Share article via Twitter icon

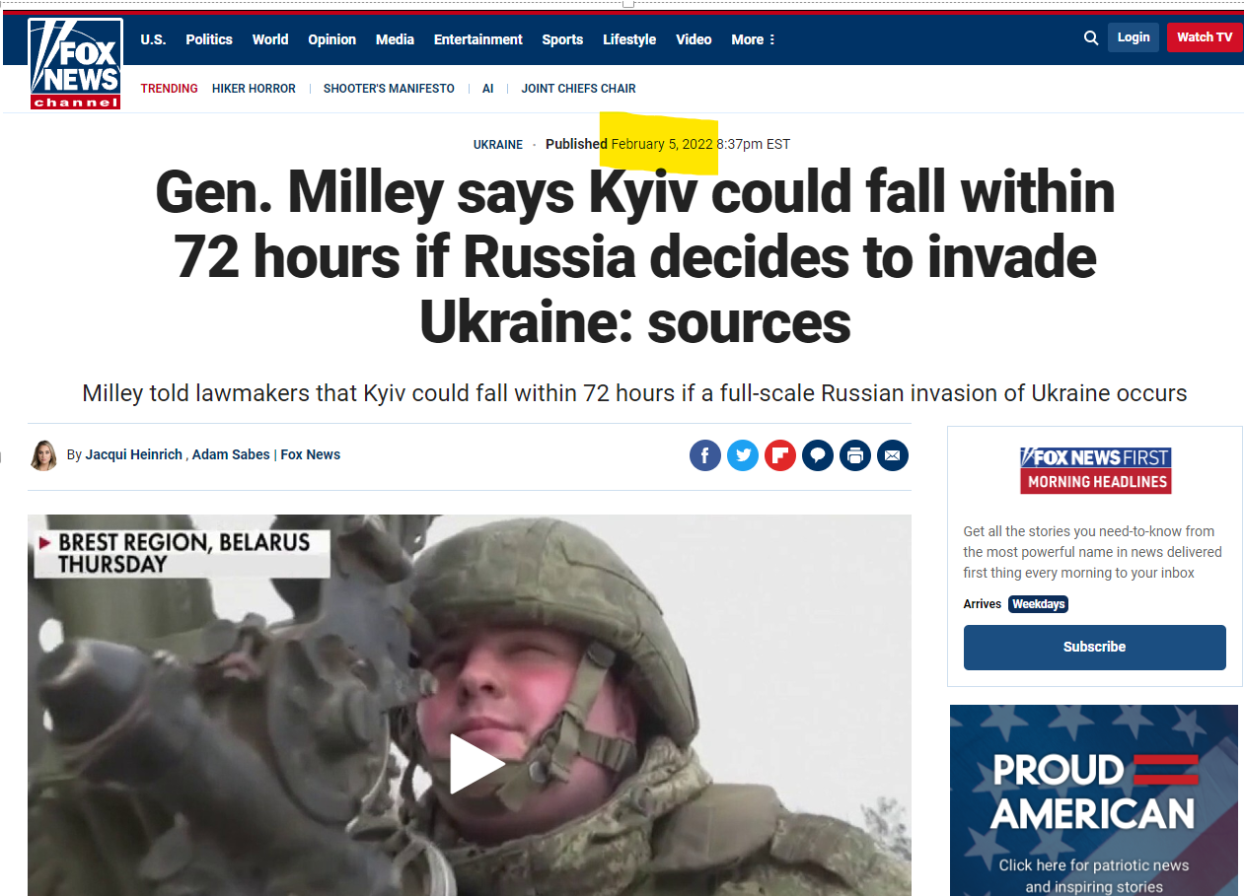coord(743,455)
